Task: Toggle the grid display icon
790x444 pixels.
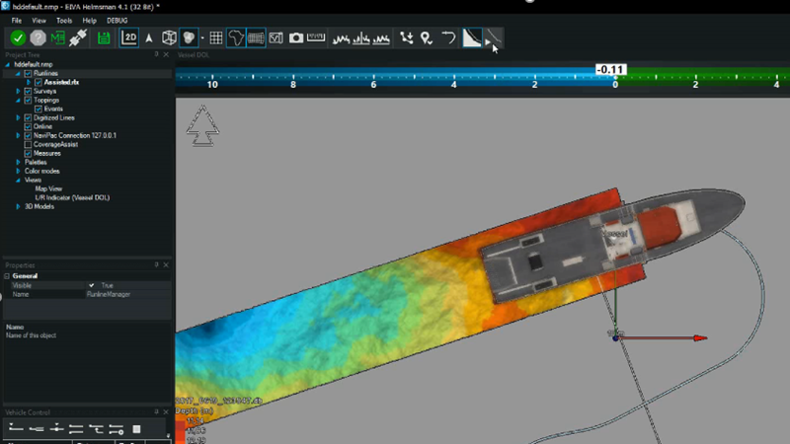Action: (x=215, y=37)
